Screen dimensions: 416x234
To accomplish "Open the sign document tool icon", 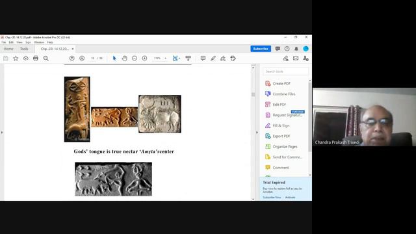I will tap(223, 58).
